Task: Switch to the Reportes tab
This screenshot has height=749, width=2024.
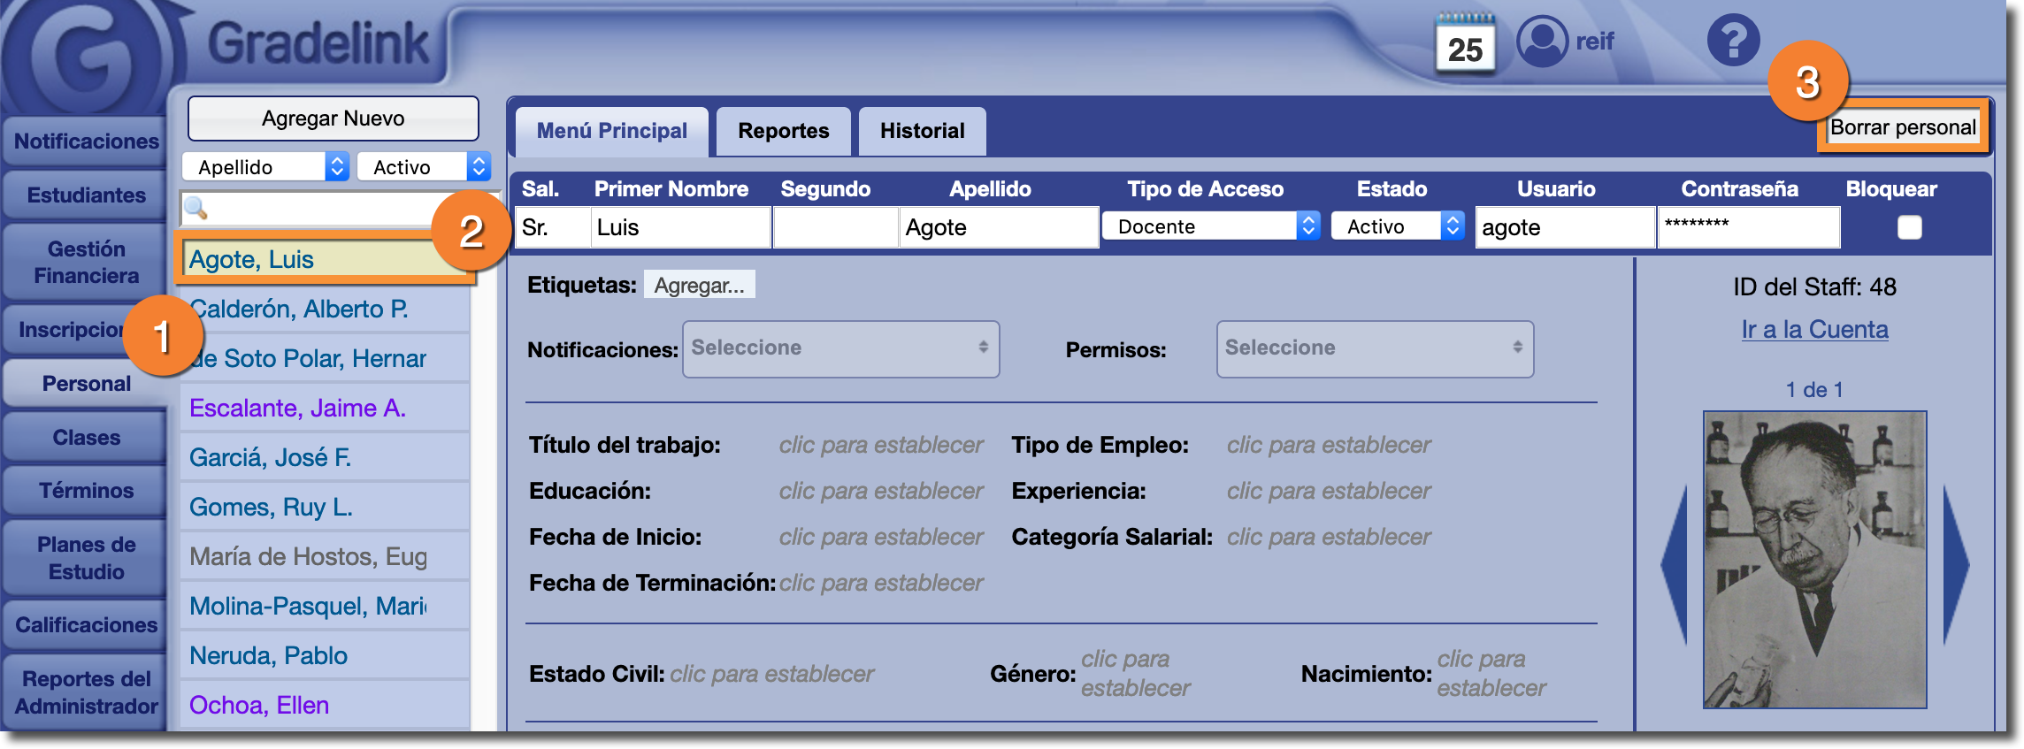Action: [783, 131]
